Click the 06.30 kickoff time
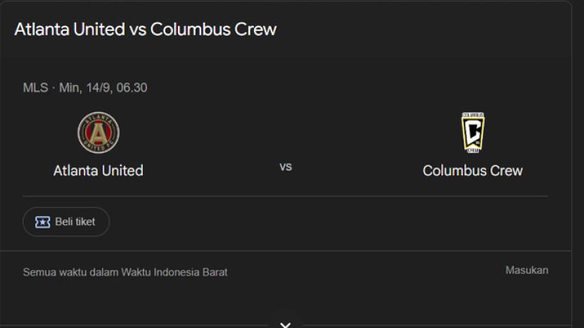 (x=132, y=88)
